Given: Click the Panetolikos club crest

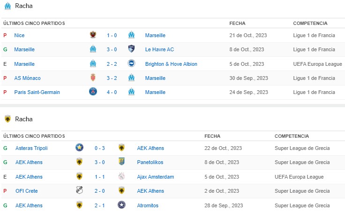Looking at the screenshot, I should coord(122,162).
